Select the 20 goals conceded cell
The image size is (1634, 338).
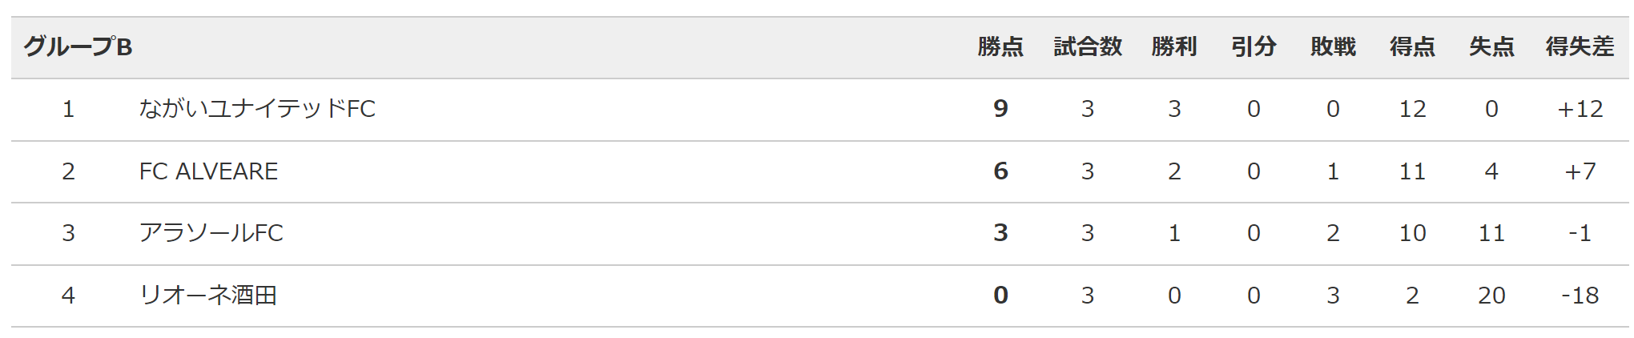[x=1491, y=296]
